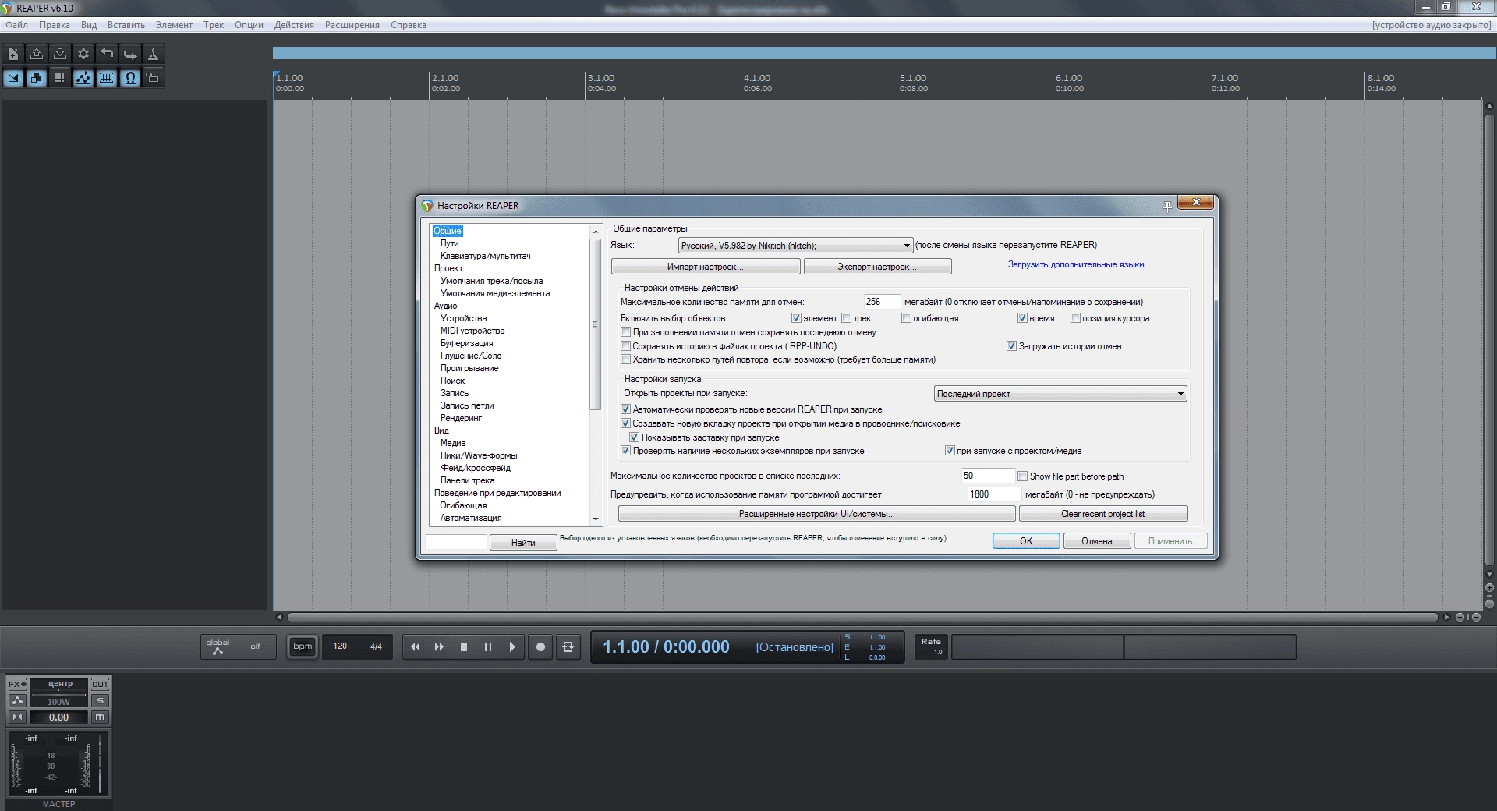
Task: Open 'Последний проект' startup dropdown
Action: point(1060,394)
